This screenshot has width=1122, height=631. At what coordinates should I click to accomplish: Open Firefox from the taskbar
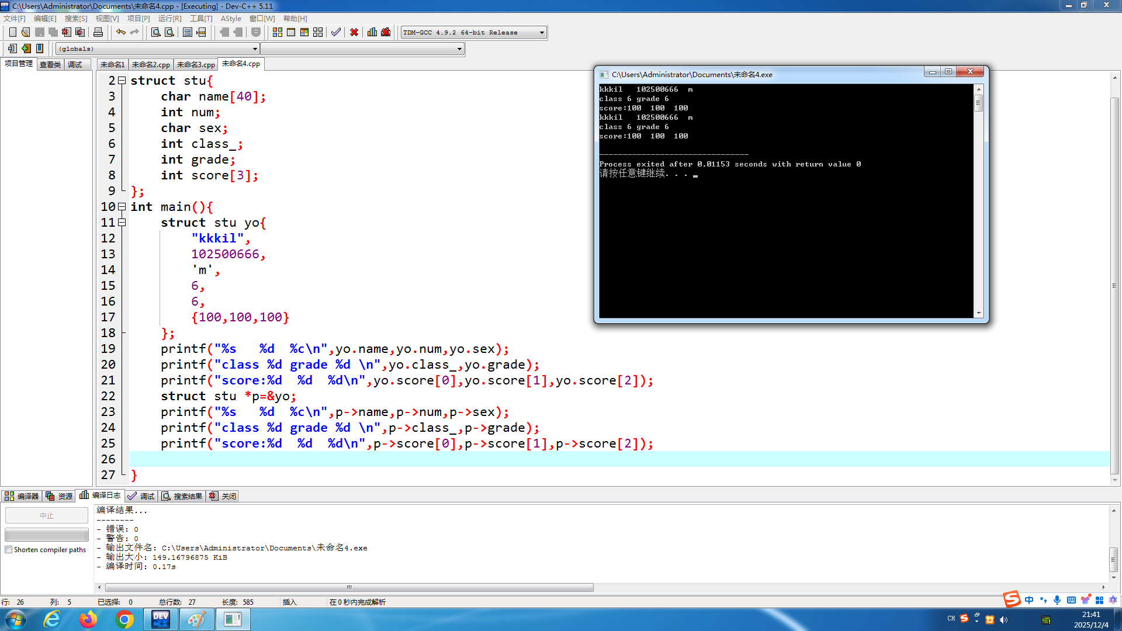[x=88, y=619]
